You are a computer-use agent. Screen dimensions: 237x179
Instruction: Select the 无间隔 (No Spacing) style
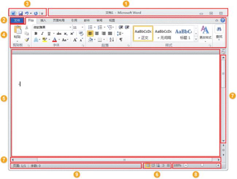click(x=163, y=33)
